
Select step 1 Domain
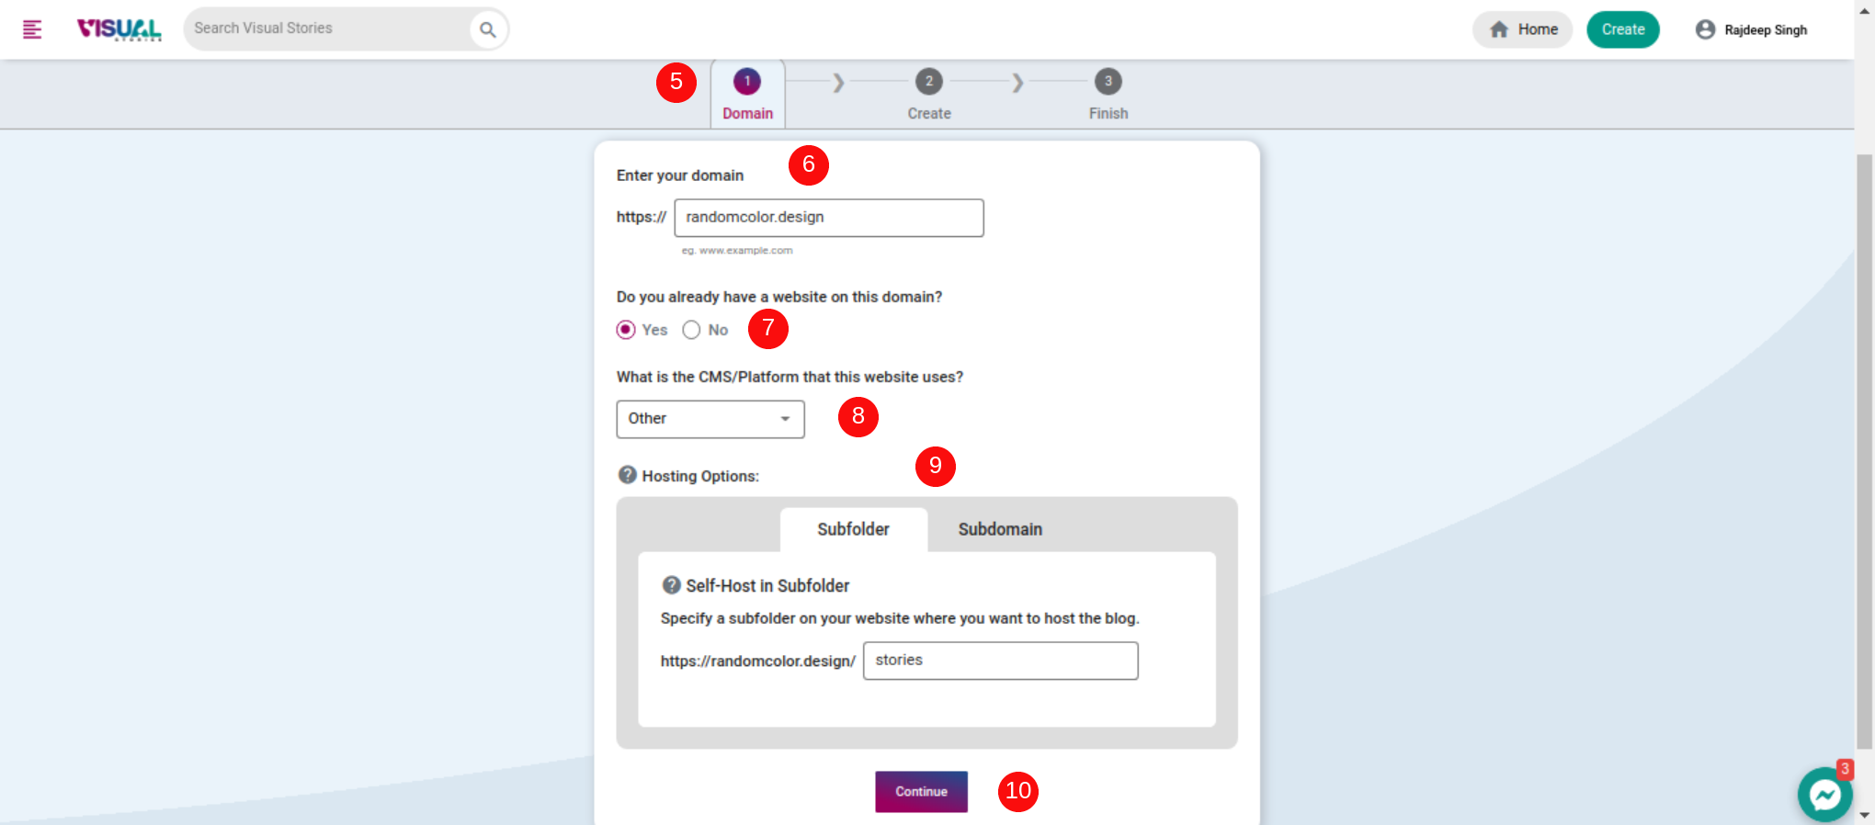coord(747,95)
